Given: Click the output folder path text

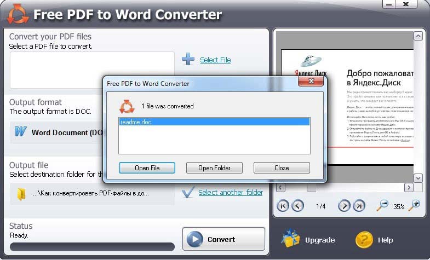Looking at the screenshot, I should 91,193.
